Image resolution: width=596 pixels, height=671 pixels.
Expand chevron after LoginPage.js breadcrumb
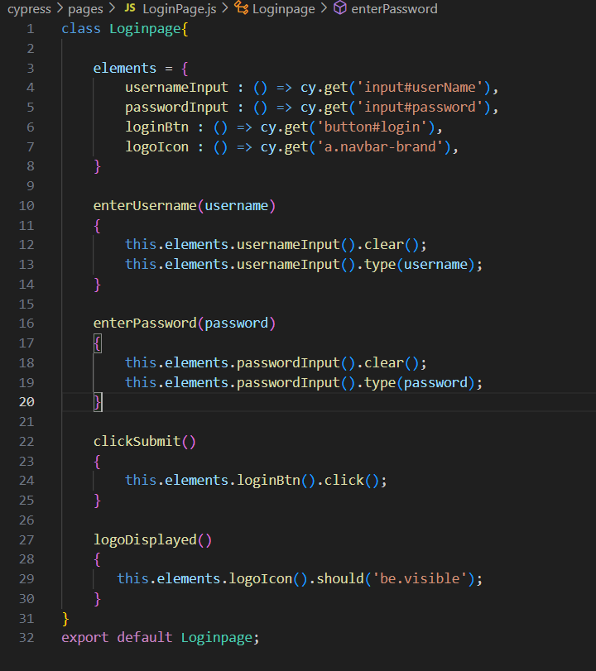click(225, 8)
